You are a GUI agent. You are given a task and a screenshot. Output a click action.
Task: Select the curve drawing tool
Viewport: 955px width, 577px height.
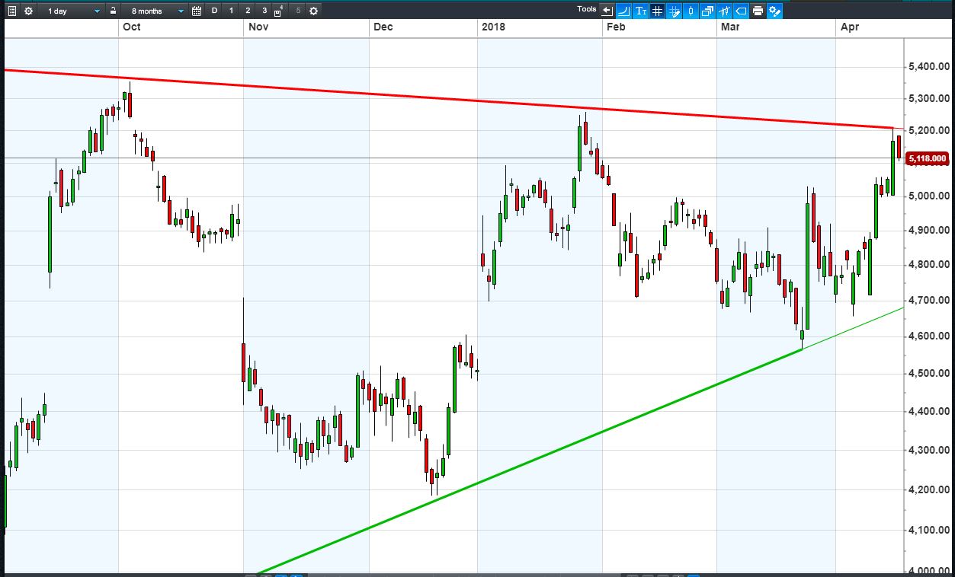tap(624, 11)
